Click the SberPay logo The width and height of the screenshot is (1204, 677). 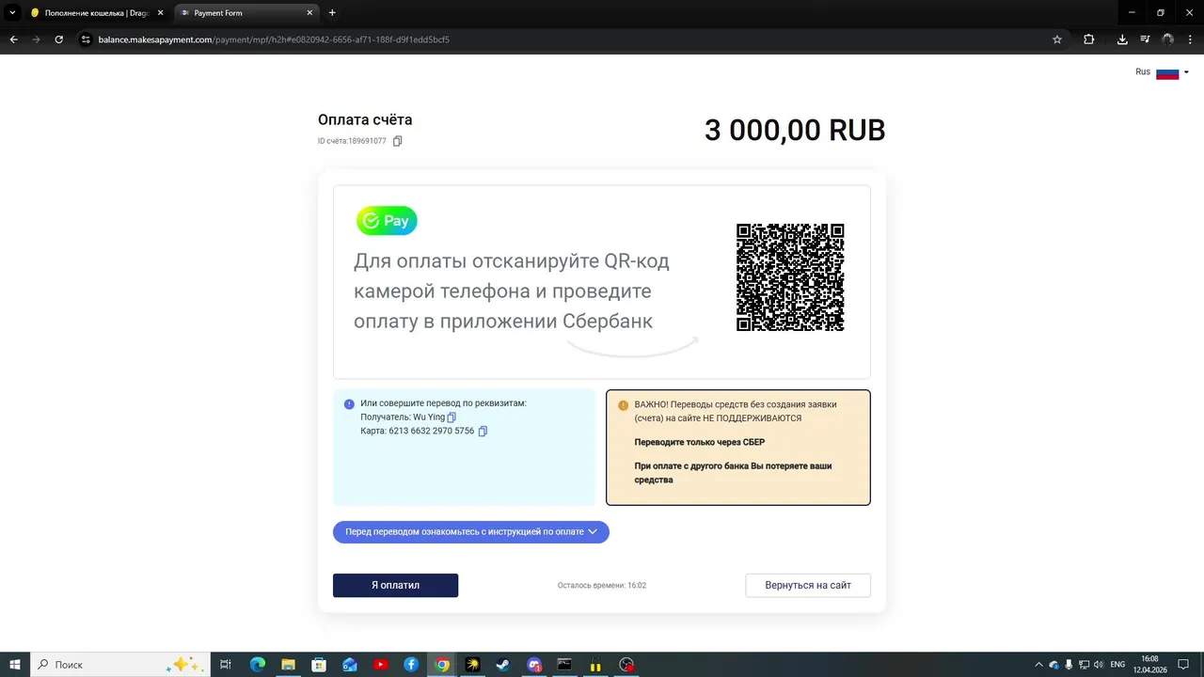tap(387, 221)
